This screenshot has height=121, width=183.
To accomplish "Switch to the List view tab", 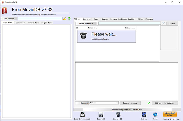I will pos(8,22).
